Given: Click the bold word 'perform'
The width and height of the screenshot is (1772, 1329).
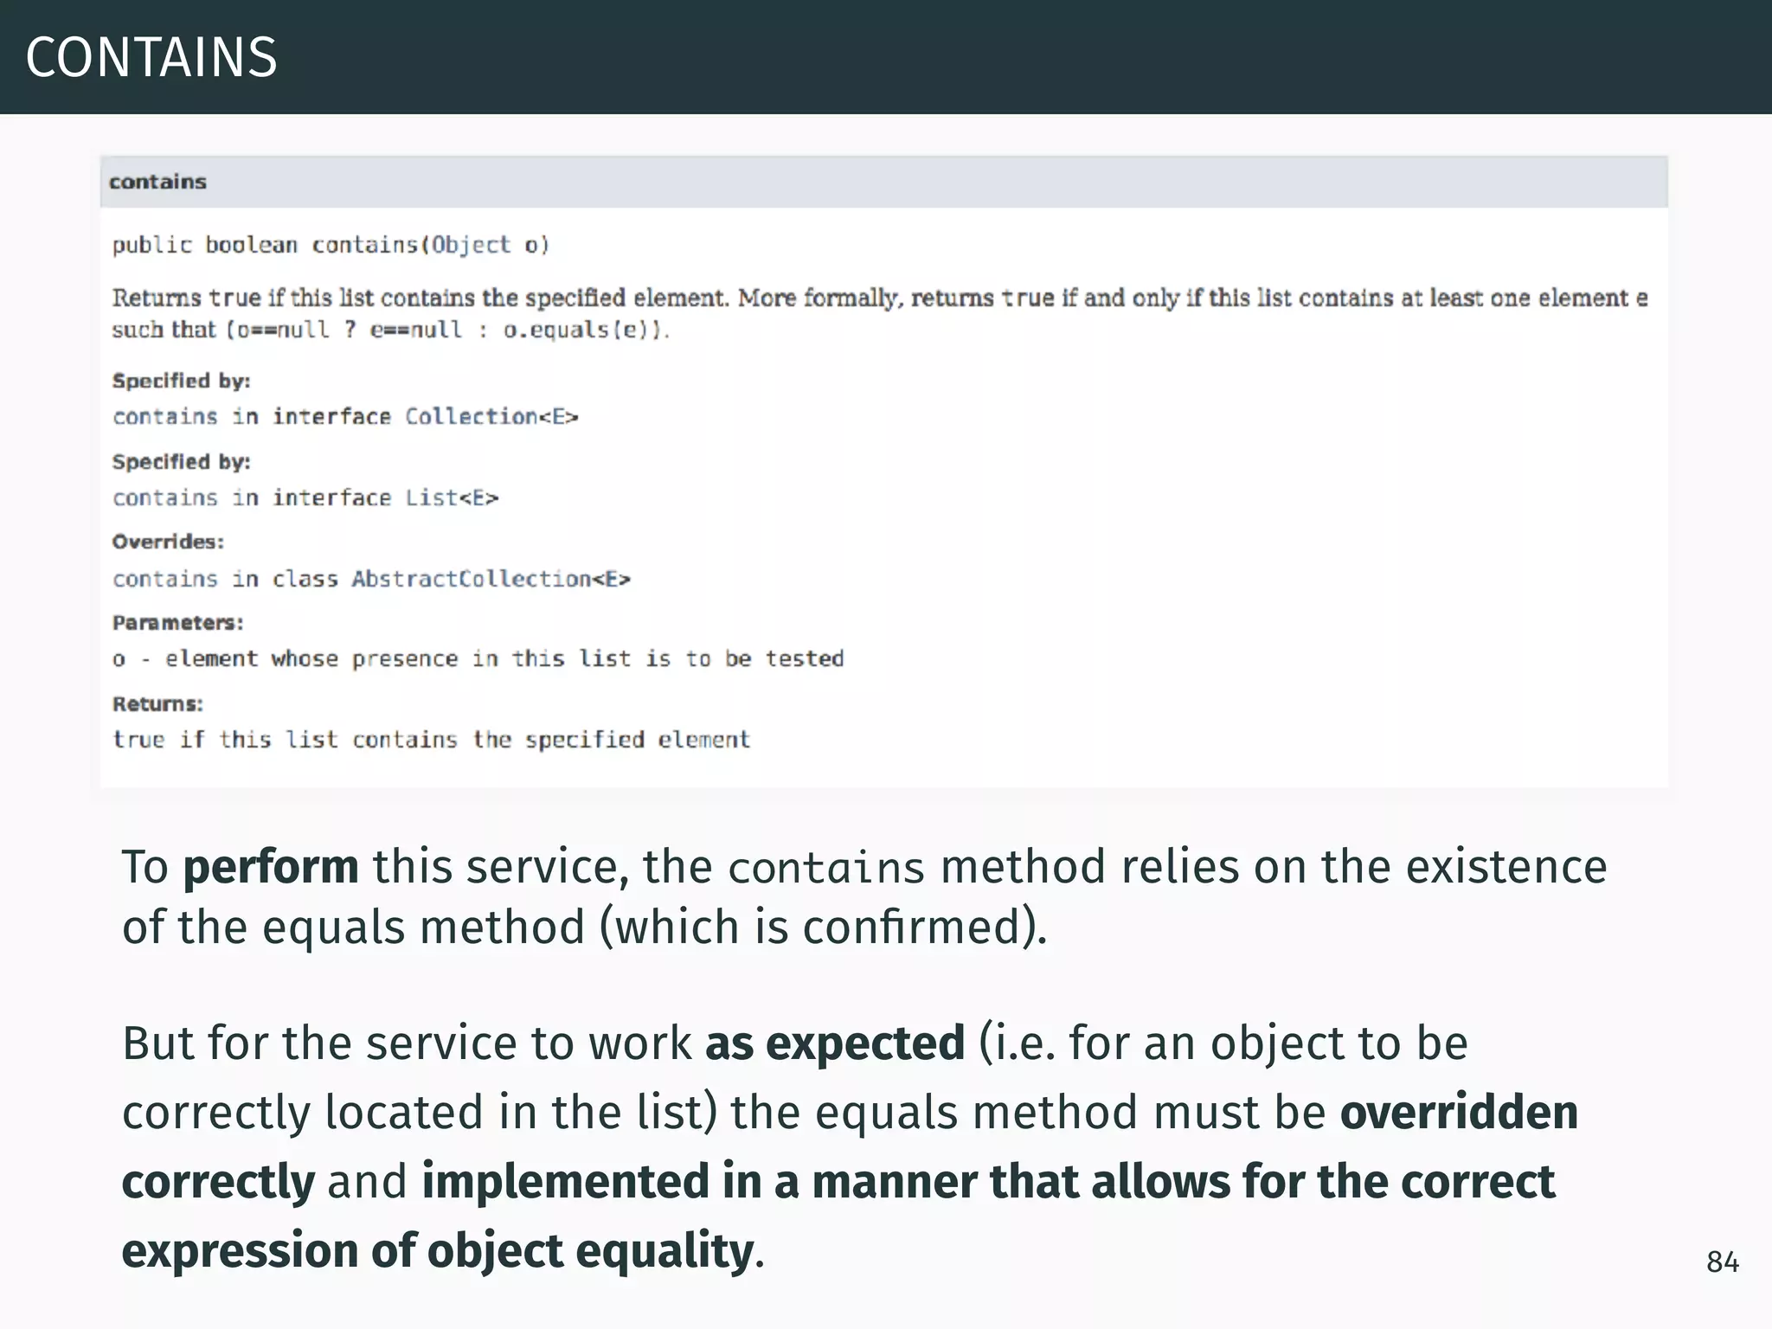Looking at the screenshot, I should pyautogui.click(x=270, y=867).
